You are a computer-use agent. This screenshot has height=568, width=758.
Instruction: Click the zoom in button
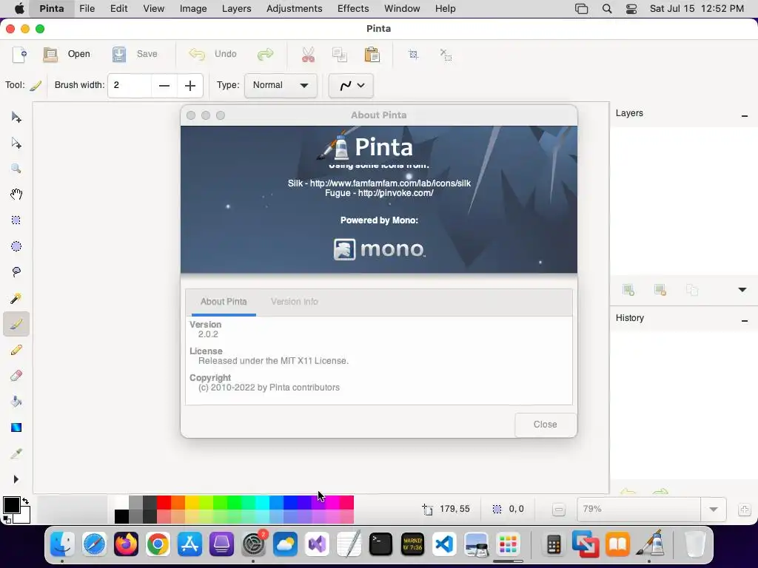(745, 509)
